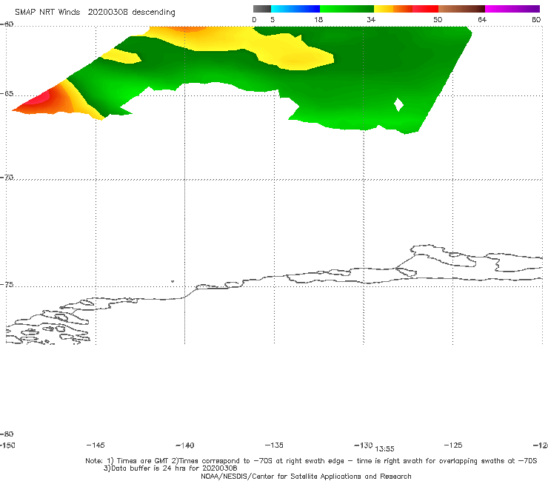Click the swath time label 13:55
The width and height of the screenshot is (548, 481).
coord(384,449)
